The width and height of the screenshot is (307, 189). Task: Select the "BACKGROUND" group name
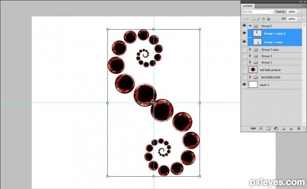pos(271,78)
